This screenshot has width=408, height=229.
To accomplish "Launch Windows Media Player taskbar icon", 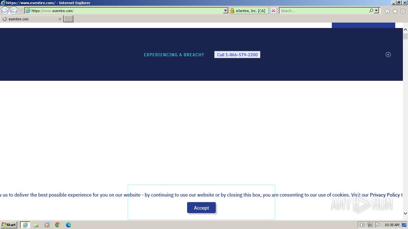I will [x=47, y=225].
